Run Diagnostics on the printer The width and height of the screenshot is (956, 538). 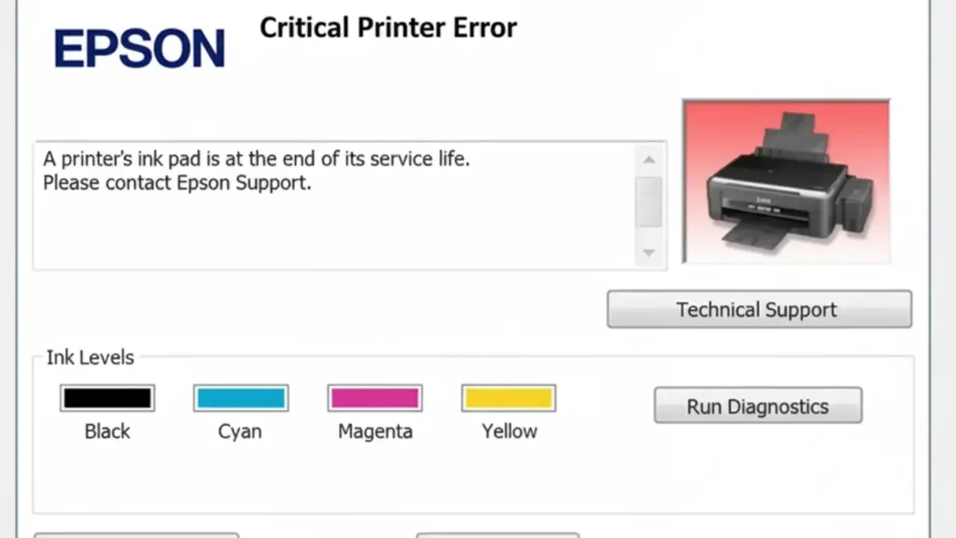pyautogui.click(x=757, y=405)
